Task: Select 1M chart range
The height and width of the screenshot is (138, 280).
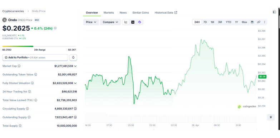Action: pyautogui.click(x=212, y=22)
